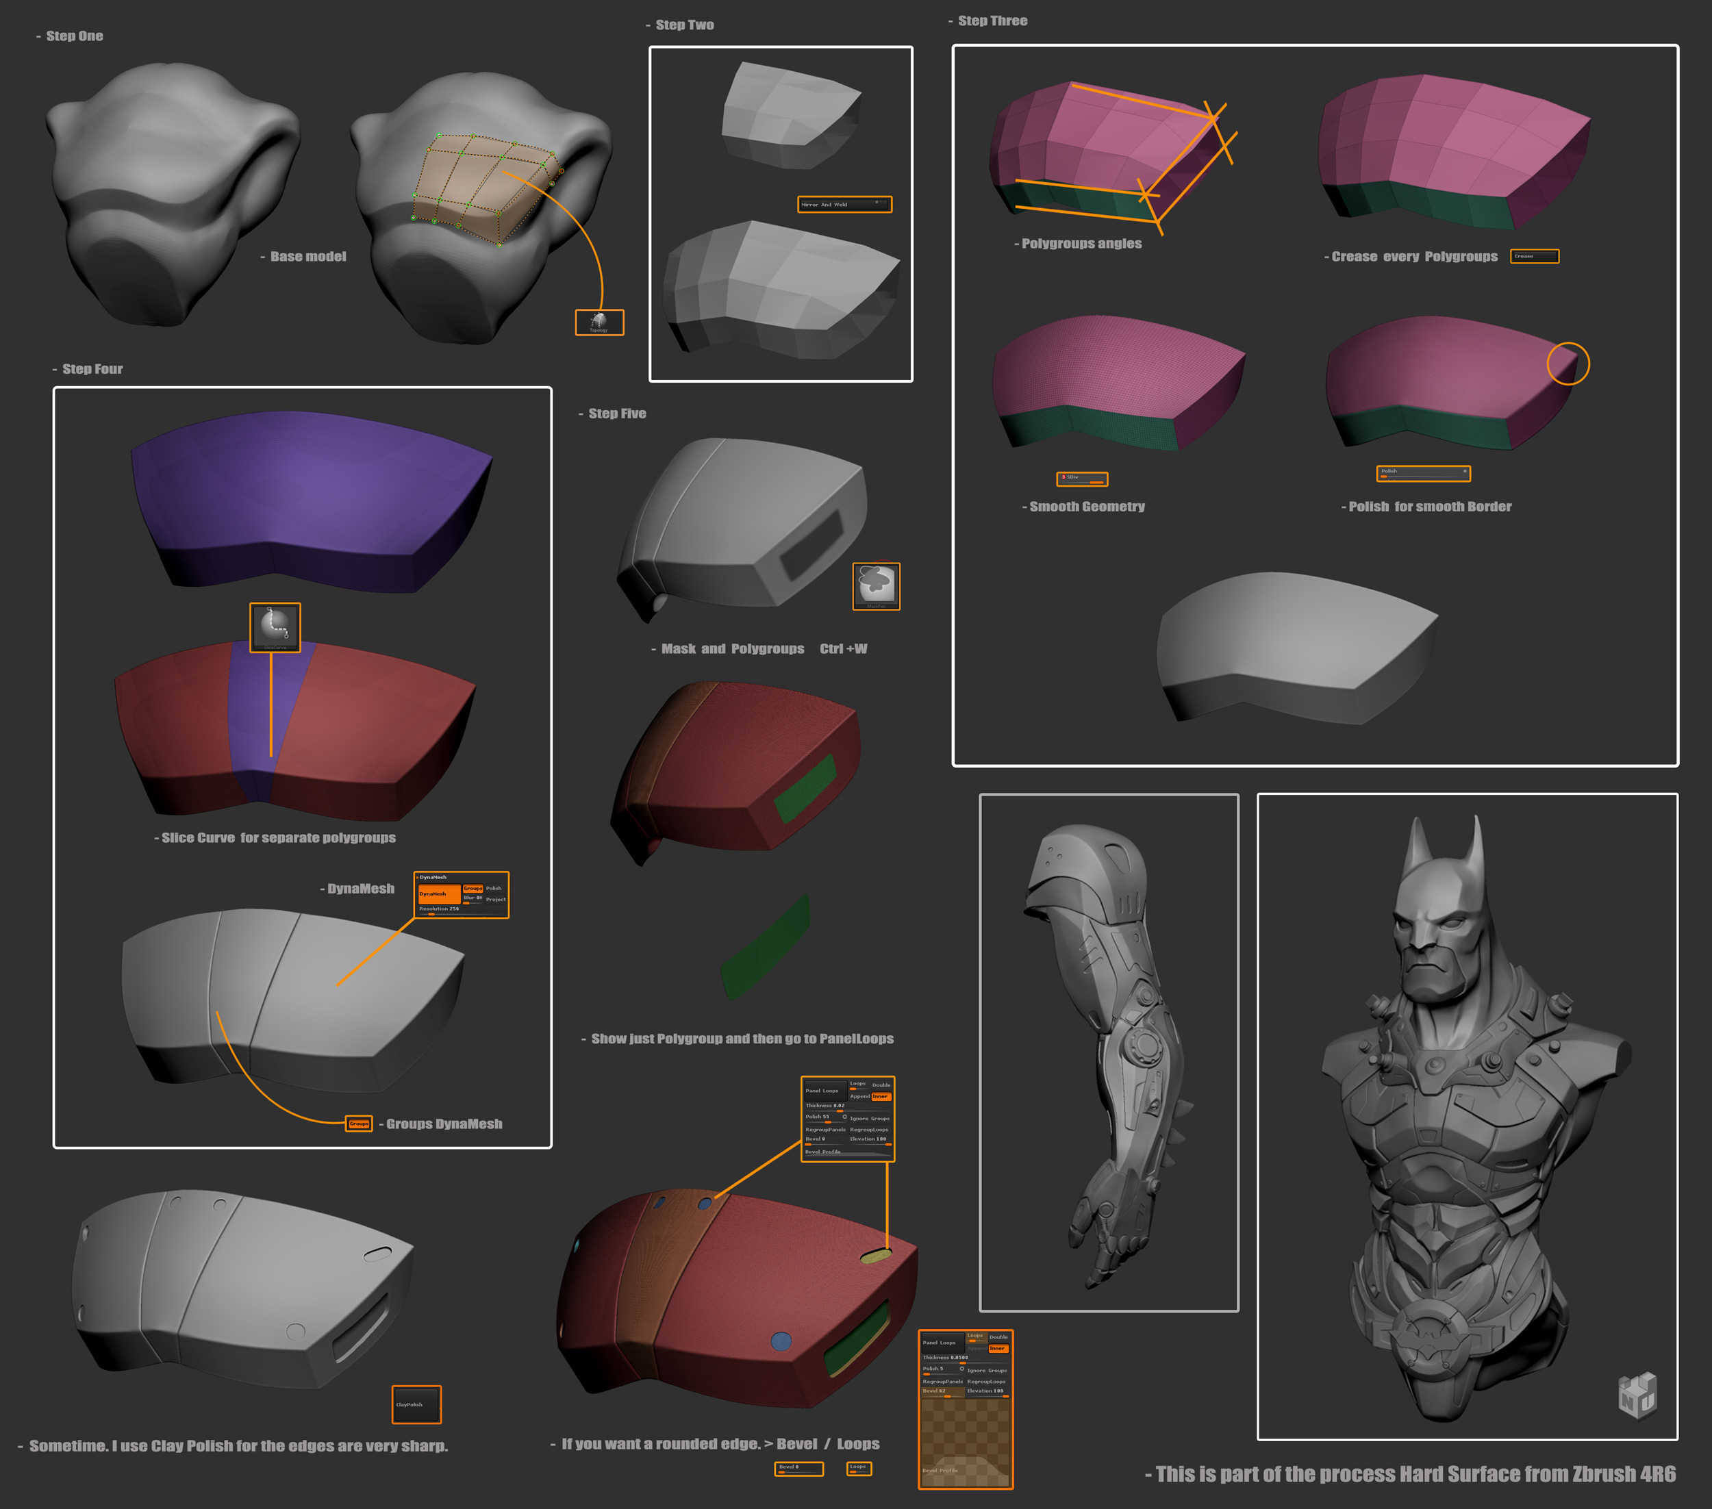Click Groups button beside Groups DynaMesh caption
The height and width of the screenshot is (1509, 1712).
pos(360,1124)
